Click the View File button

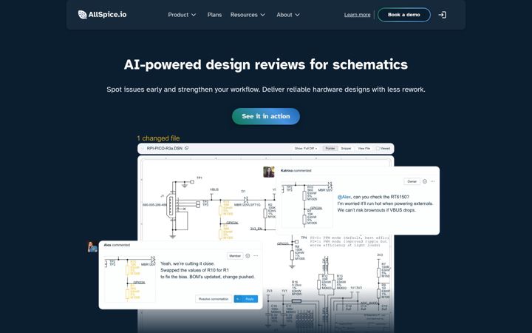[364, 149]
